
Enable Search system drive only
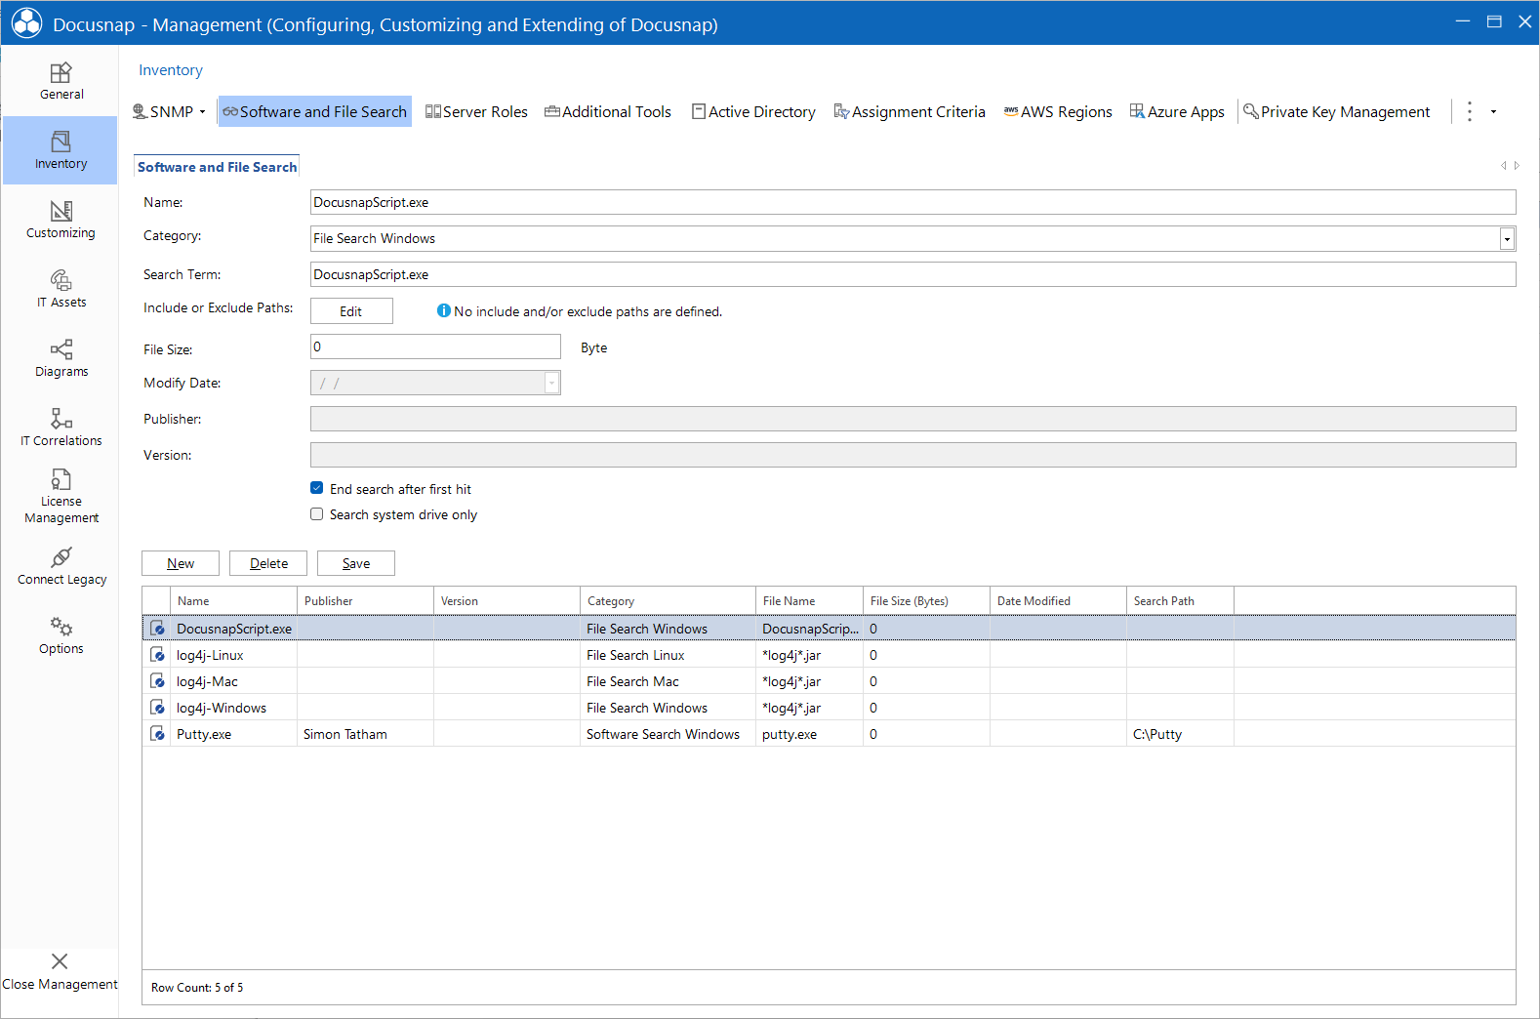[316, 513]
